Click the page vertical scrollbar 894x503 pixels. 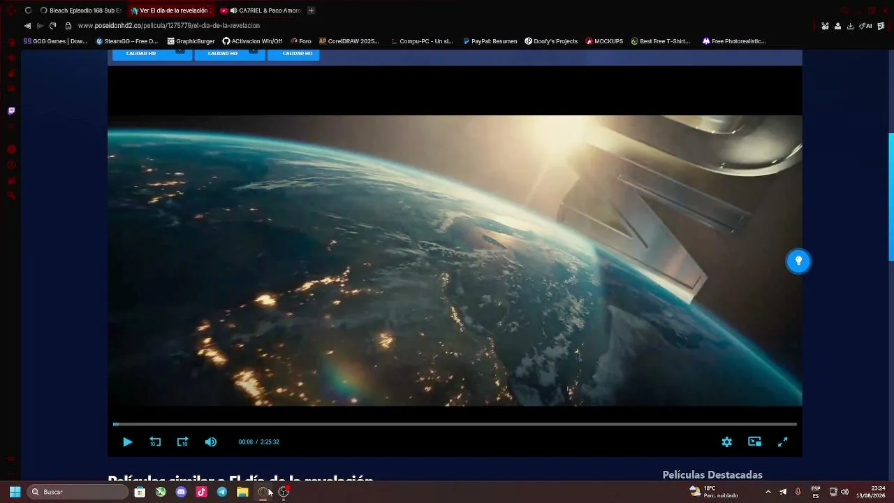click(x=891, y=197)
